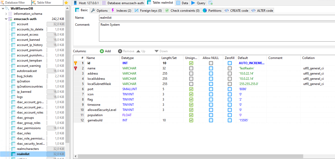
Task: Click the Remove button above columns list
Action: (125, 51)
